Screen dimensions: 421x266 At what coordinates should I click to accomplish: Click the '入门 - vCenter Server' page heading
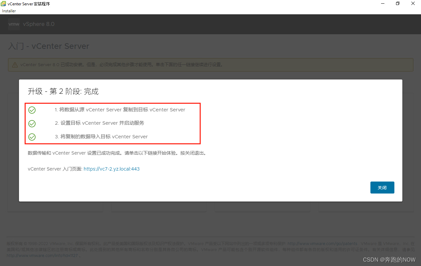tap(49, 46)
